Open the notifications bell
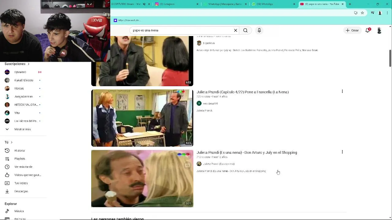Viewport: 392px width, 220px height. pos(368,30)
